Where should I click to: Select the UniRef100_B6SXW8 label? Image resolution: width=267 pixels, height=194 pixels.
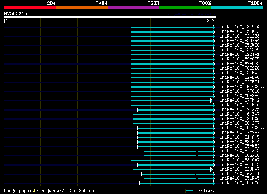239,156
